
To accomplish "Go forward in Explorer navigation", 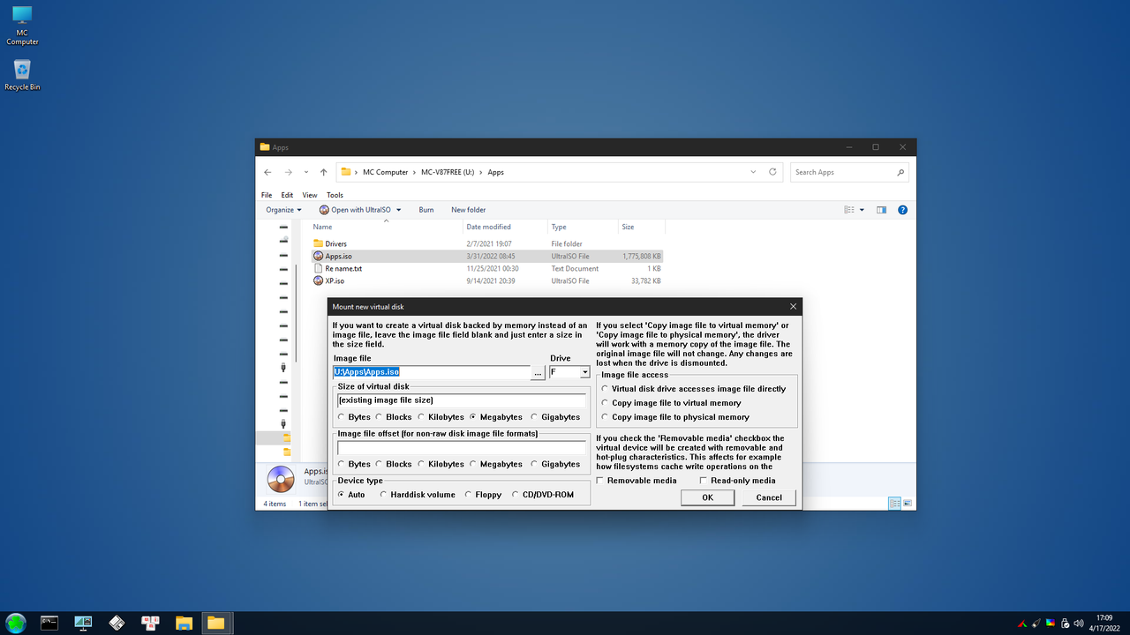I will coord(287,172).
